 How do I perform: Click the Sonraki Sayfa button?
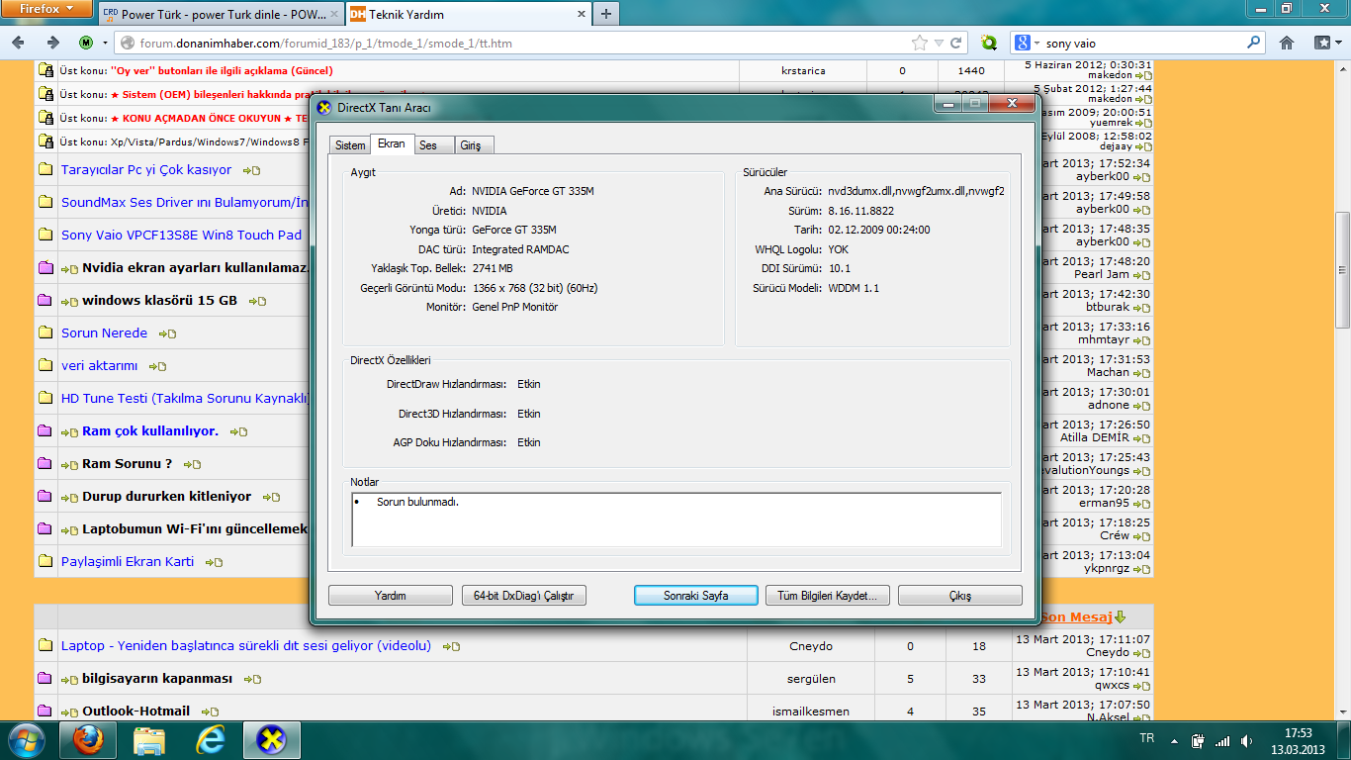tap(695, 596)
